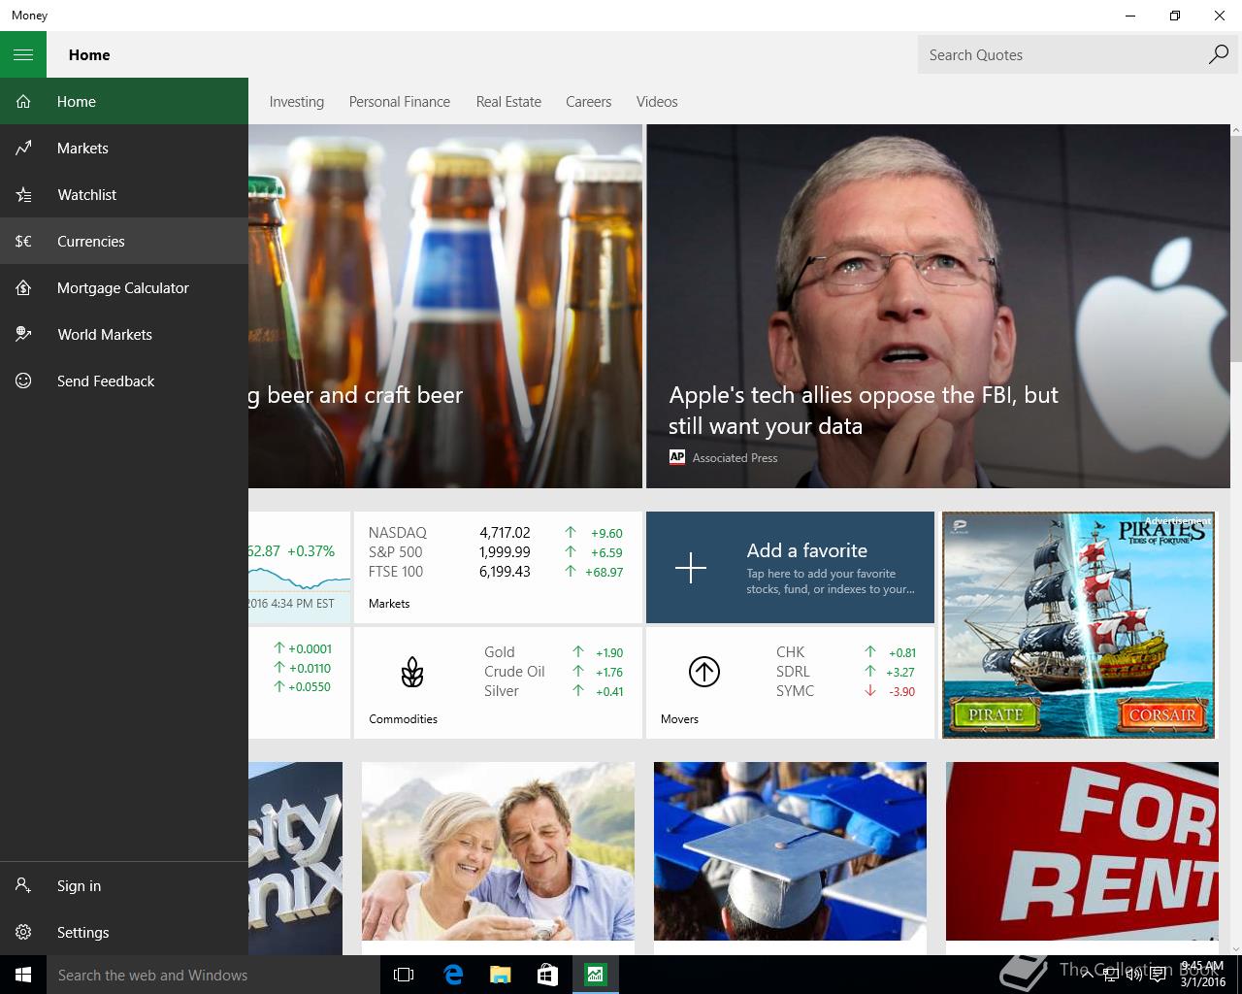The width and height of the screenshot is (1242, 994).
Task: Open the Commodities tile label
Action: pyautogui.click(x=403, y=718)
